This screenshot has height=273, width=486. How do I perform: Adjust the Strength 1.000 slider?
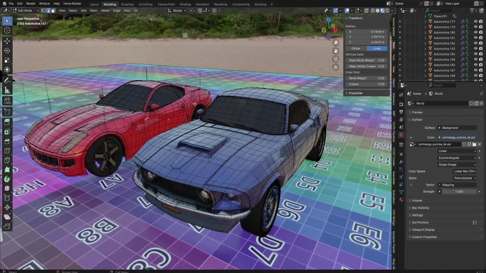coord(459,192)
